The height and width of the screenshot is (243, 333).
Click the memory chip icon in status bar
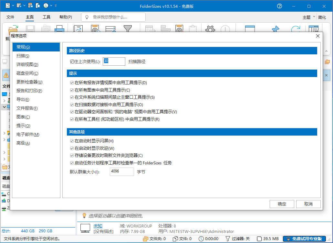click(259, 239)
